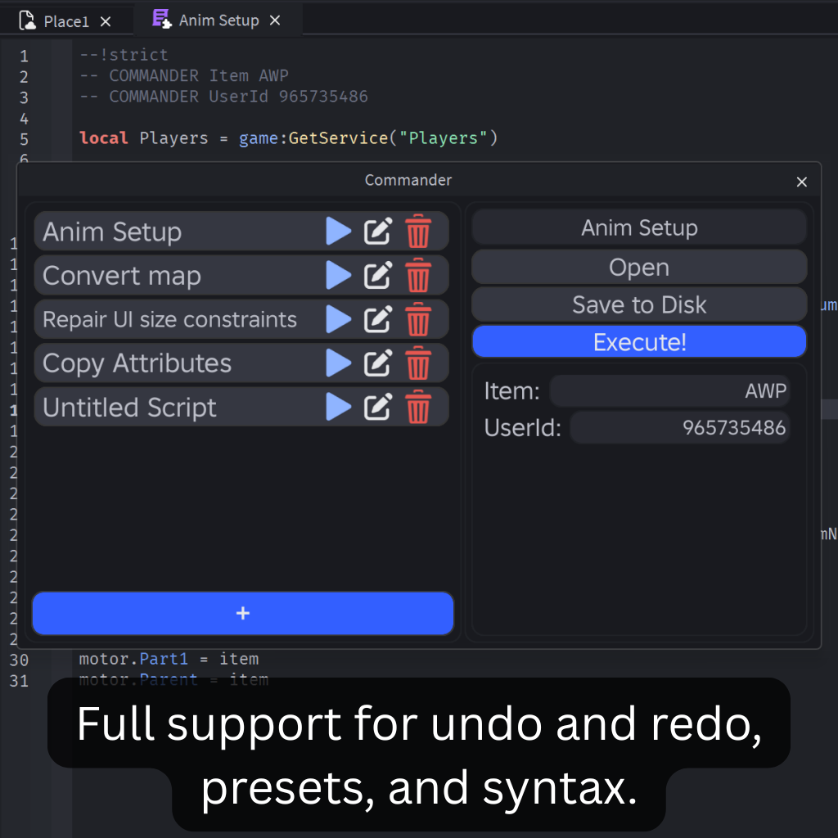The width and height of the screenshot is (838, 838).
Task: Edit the Convert map script
Action: [x=377, y=276]
